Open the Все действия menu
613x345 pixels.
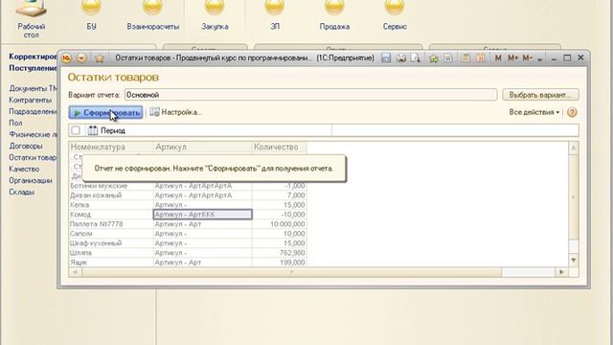[x=534, y=112]
